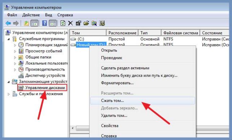Click the Open folder toolbar icon
The image size is (232, 140).
pos(86,23)
